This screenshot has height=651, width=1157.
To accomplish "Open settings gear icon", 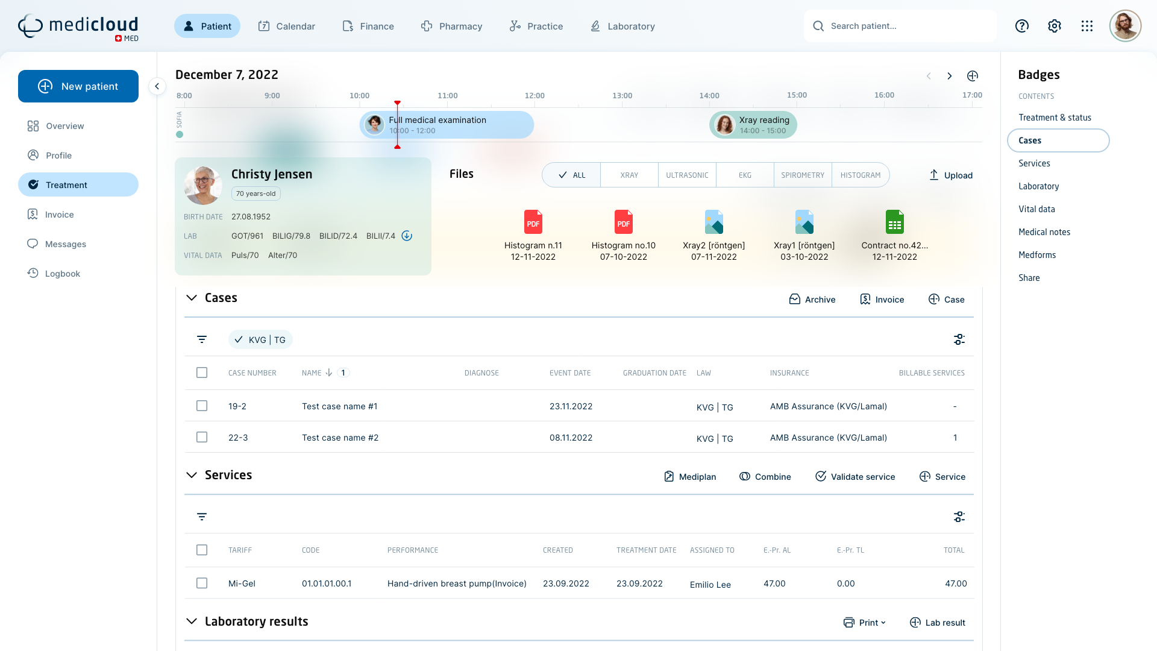I will pos(1055,26).
